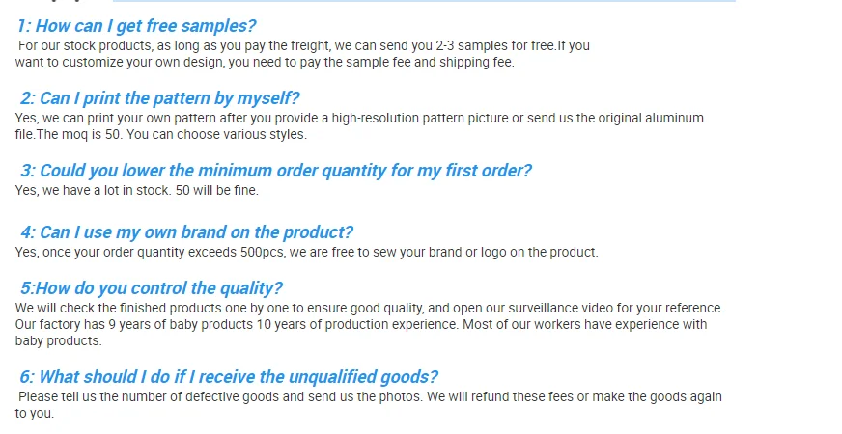Click 'How do you control the quality?' heading
The height and width of the screenshot is (434, 842).
point(152,288)
